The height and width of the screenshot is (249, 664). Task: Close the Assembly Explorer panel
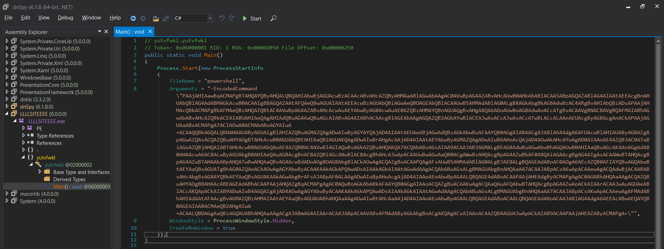(106, 31)
